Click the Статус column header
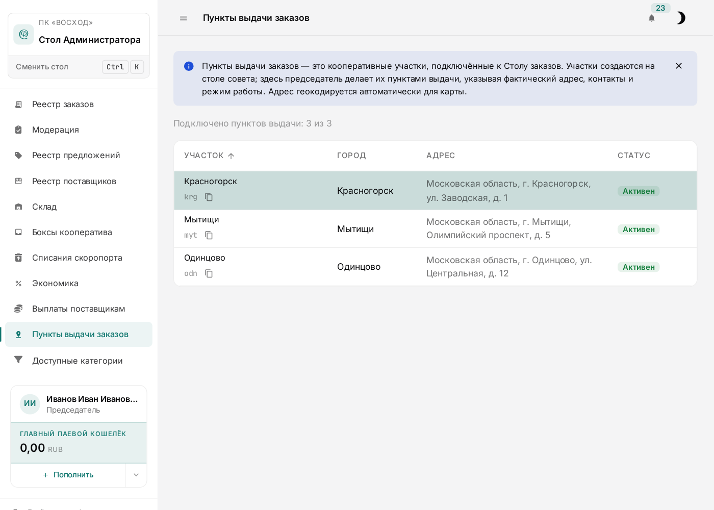714x510 pixels. (x=634, y=156)
